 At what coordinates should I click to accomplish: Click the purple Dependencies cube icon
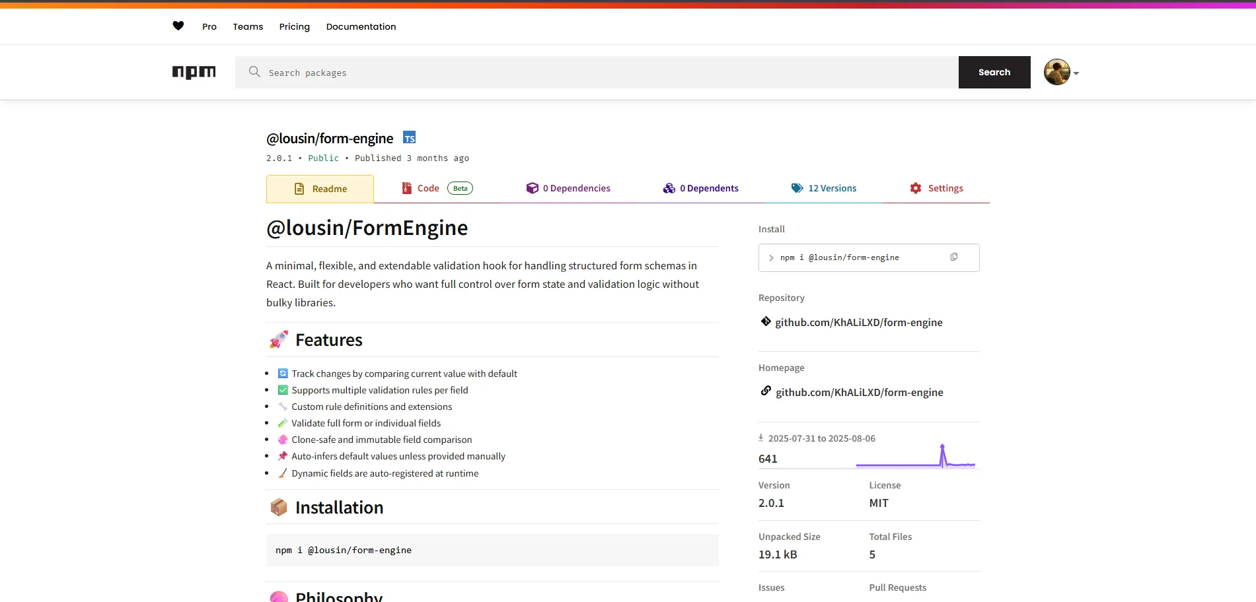point(532,188)
